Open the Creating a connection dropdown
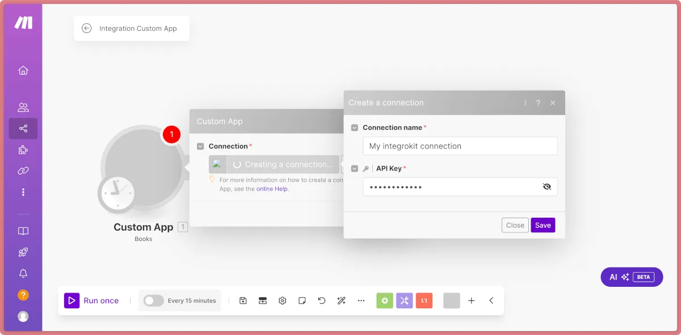681x335 pixels. click(274, 164)
